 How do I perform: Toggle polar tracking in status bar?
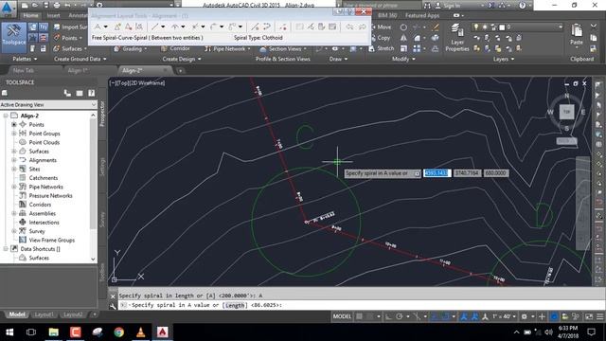pos(400,316)
